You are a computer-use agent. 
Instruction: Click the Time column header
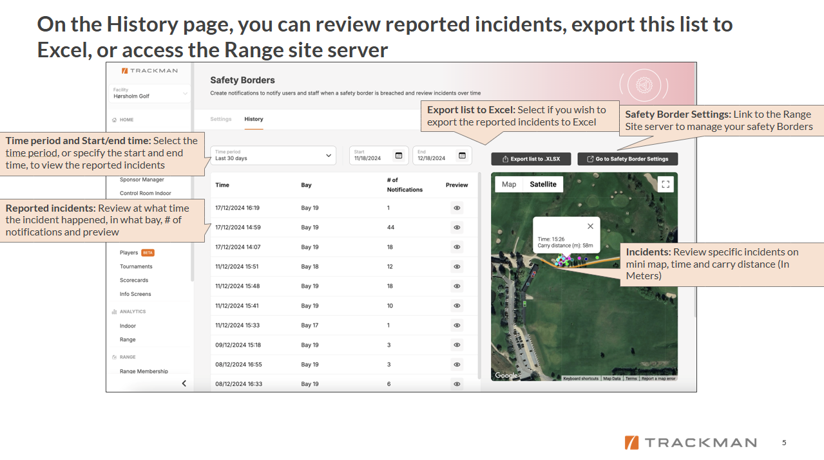coord(222,185)
